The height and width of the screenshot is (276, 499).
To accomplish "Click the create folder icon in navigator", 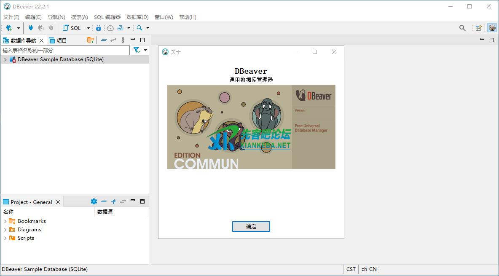I will [x=91, y=40].
